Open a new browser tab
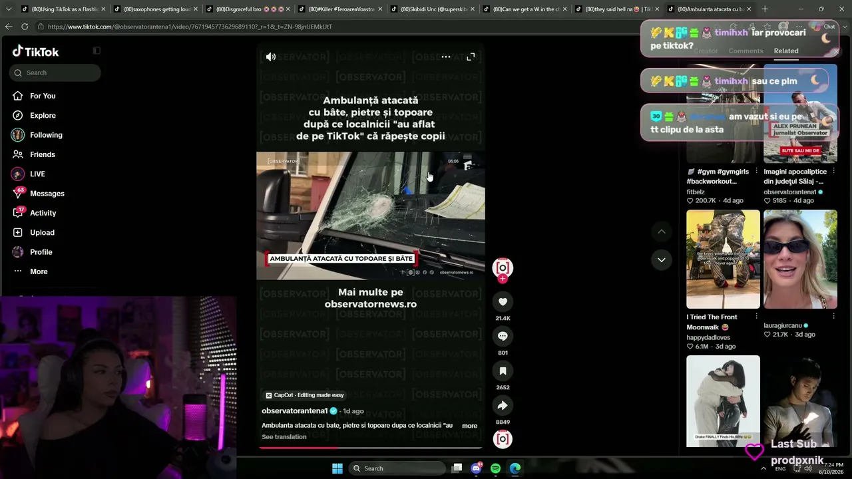This screenshot has height=479, width=852. 765,9
